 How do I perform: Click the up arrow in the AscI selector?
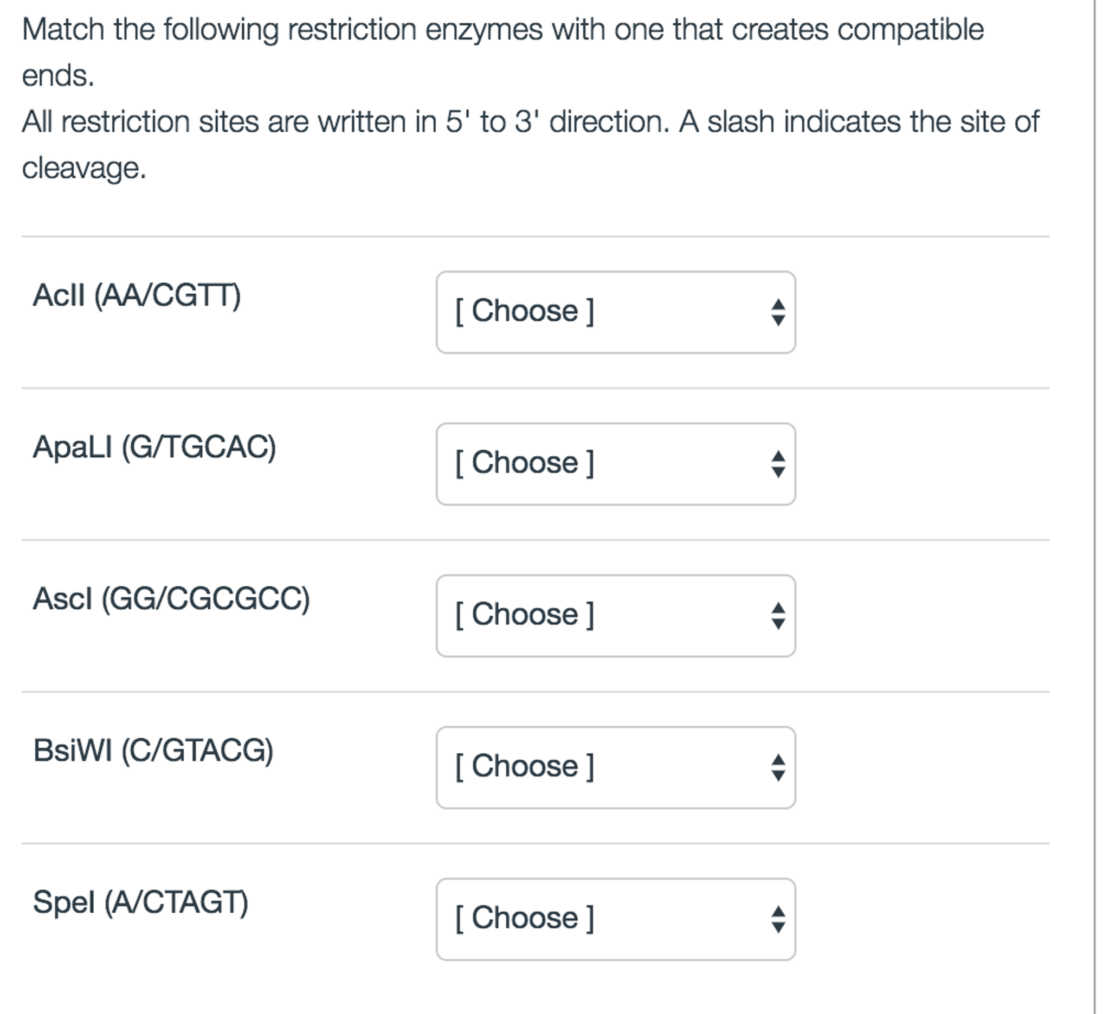click(778, 609)
